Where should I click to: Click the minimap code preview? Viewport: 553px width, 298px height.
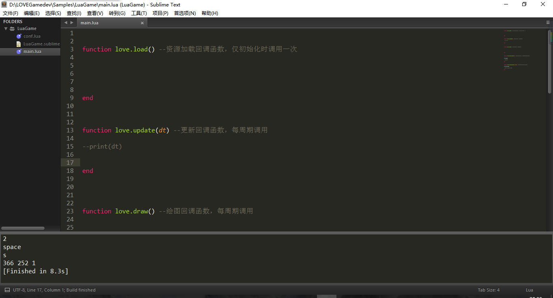(517, 50)
